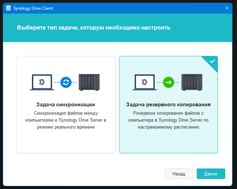
Task: Click the description 'Синхронизация файлов между компьютером…'
Action: [x=66, y=120]
